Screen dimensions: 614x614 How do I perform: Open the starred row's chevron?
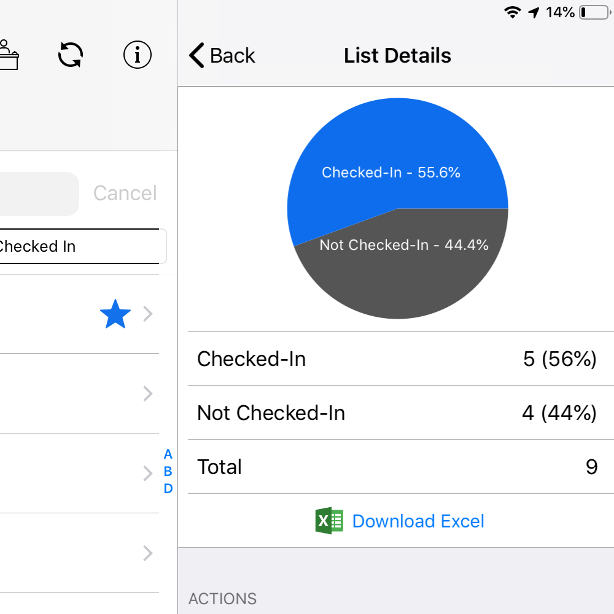(147, 315)
